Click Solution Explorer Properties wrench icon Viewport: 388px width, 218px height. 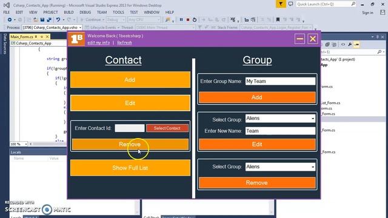pos(350,44)
